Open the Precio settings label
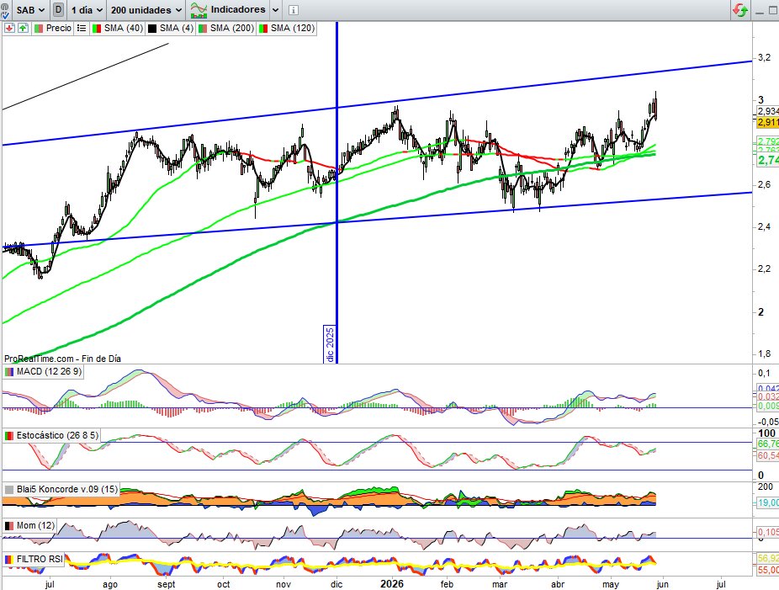The image size is (779, 590). (59, 29)
